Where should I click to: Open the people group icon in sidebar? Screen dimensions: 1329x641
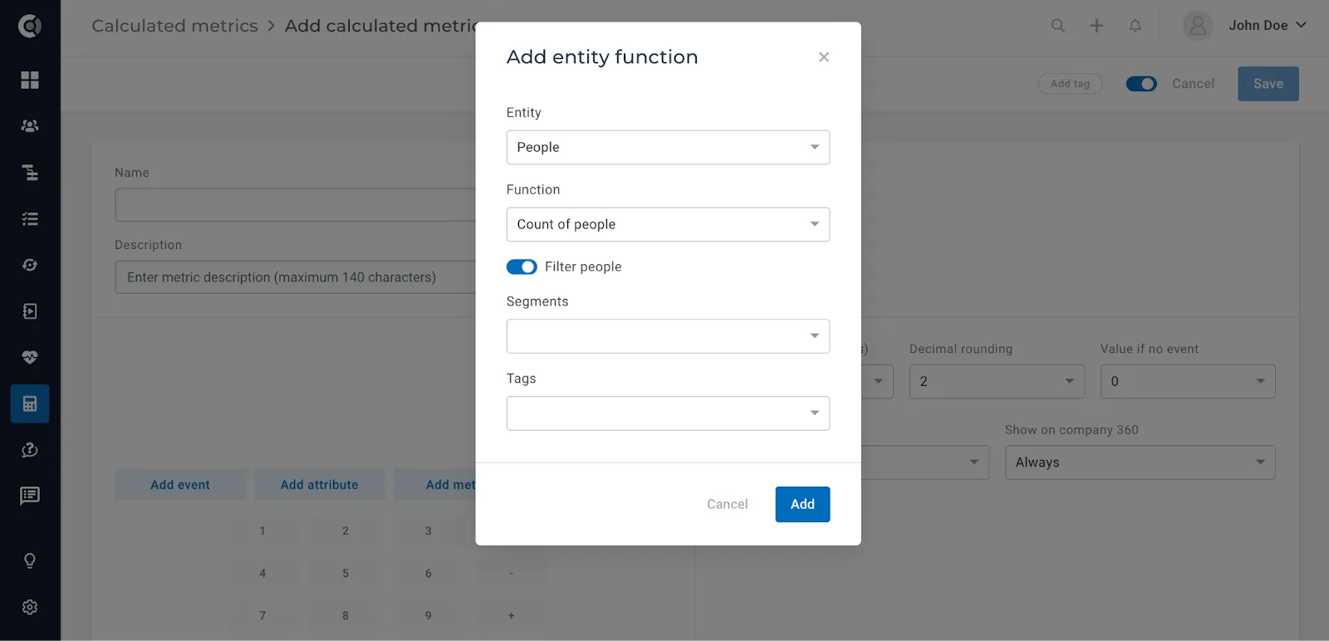pyautogui.click(x=30, y=125)
